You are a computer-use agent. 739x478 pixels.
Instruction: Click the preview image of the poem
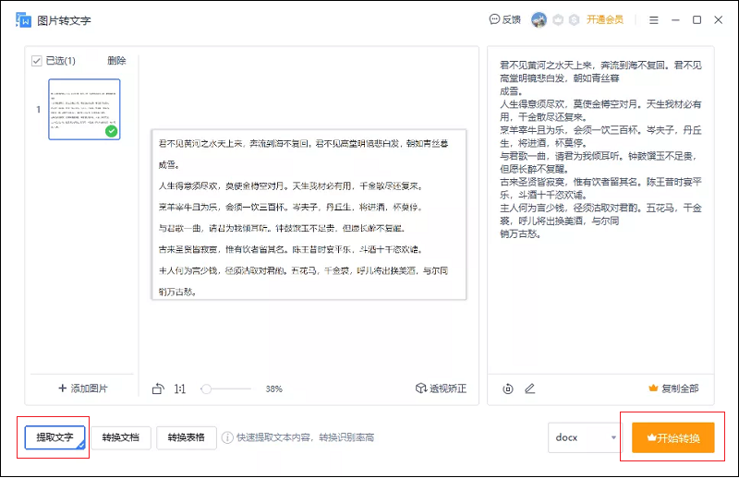pyautogui.click(x=309, y=214)
